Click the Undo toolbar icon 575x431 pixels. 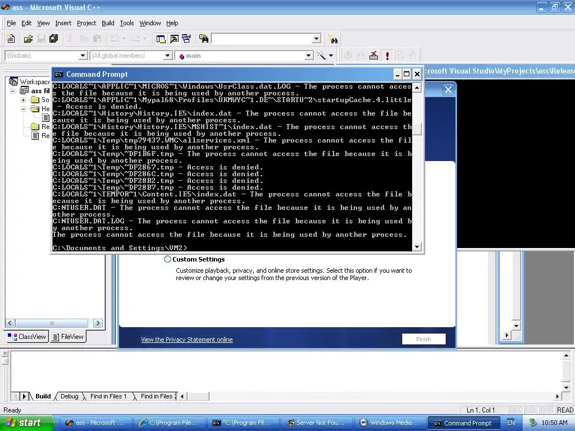click(x=115, y=39)
